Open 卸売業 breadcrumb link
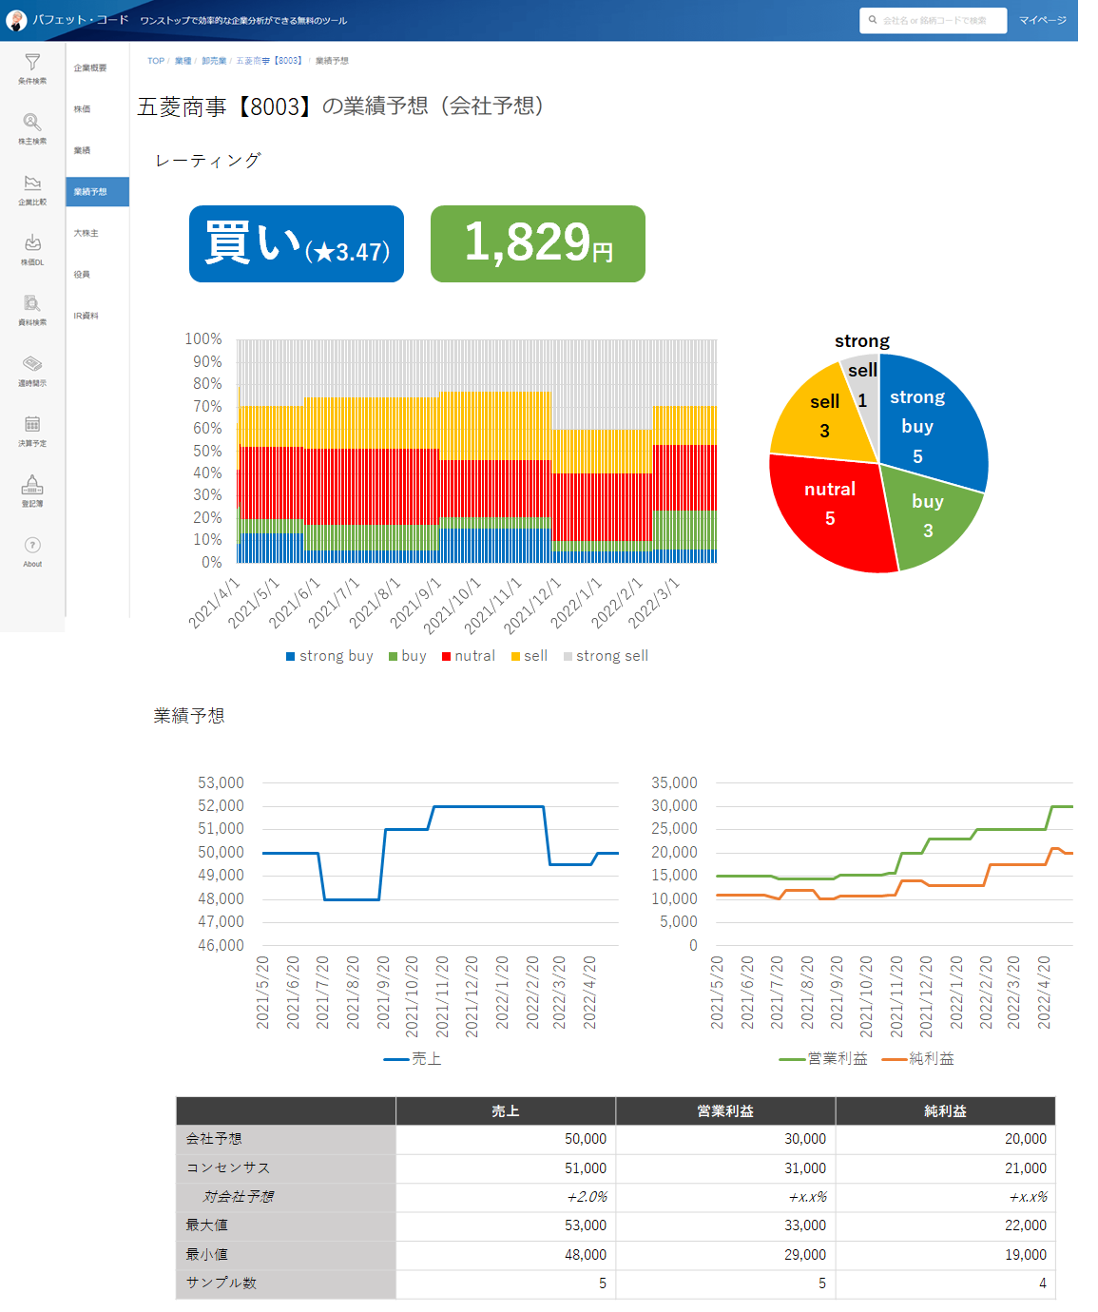This screenshot has width=1098, height=1312. (214, 61)
